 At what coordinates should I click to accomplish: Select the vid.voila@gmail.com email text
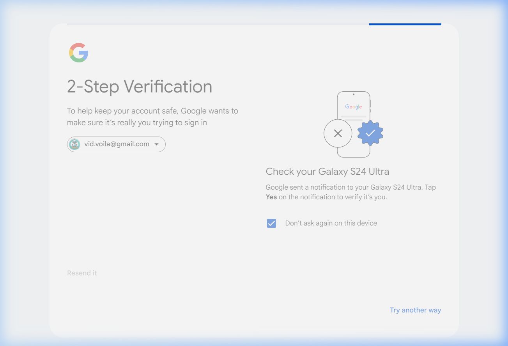(x=117, y=144)
